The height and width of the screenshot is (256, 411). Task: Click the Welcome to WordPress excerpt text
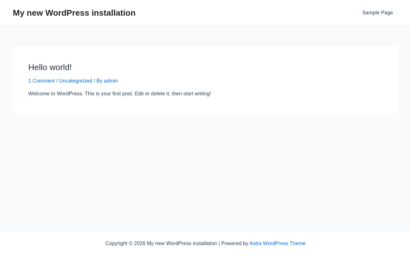coord(56,94)
